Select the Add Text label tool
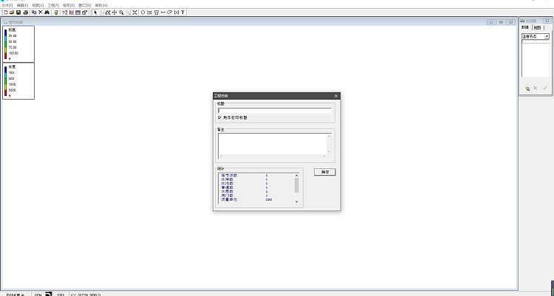Viewport: 554px width, 296px height. [x=183, y=13]
